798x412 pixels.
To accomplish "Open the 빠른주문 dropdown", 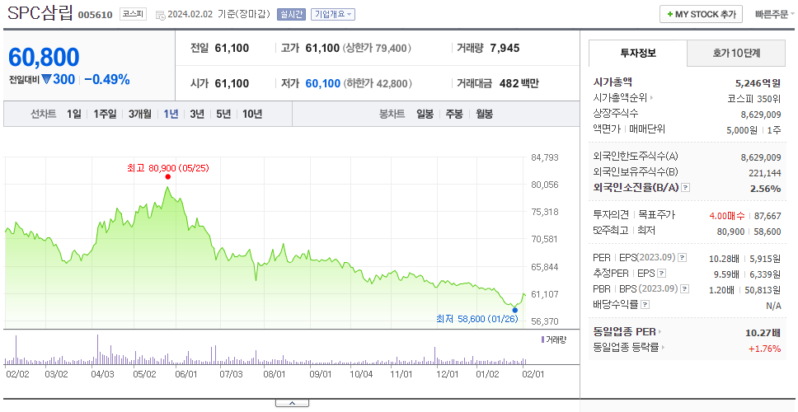I will click(x=775, y=14).
